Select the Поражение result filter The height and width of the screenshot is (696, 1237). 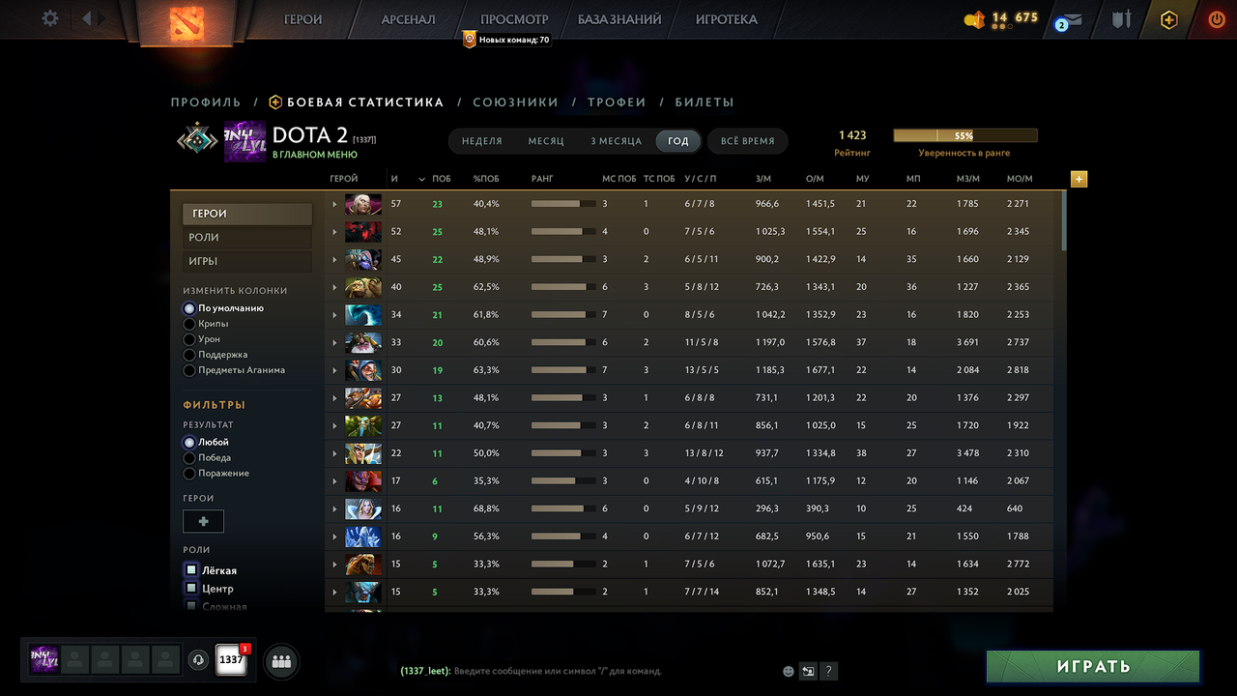point(189,473)
